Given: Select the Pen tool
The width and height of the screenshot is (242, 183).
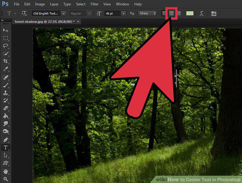Looking at the screenshot, I should (x=6, y=140).
